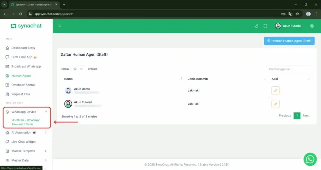Click Akun Demo avatar thumbnail
Viewport: 321px width, 170px height.
coord(68,90)
